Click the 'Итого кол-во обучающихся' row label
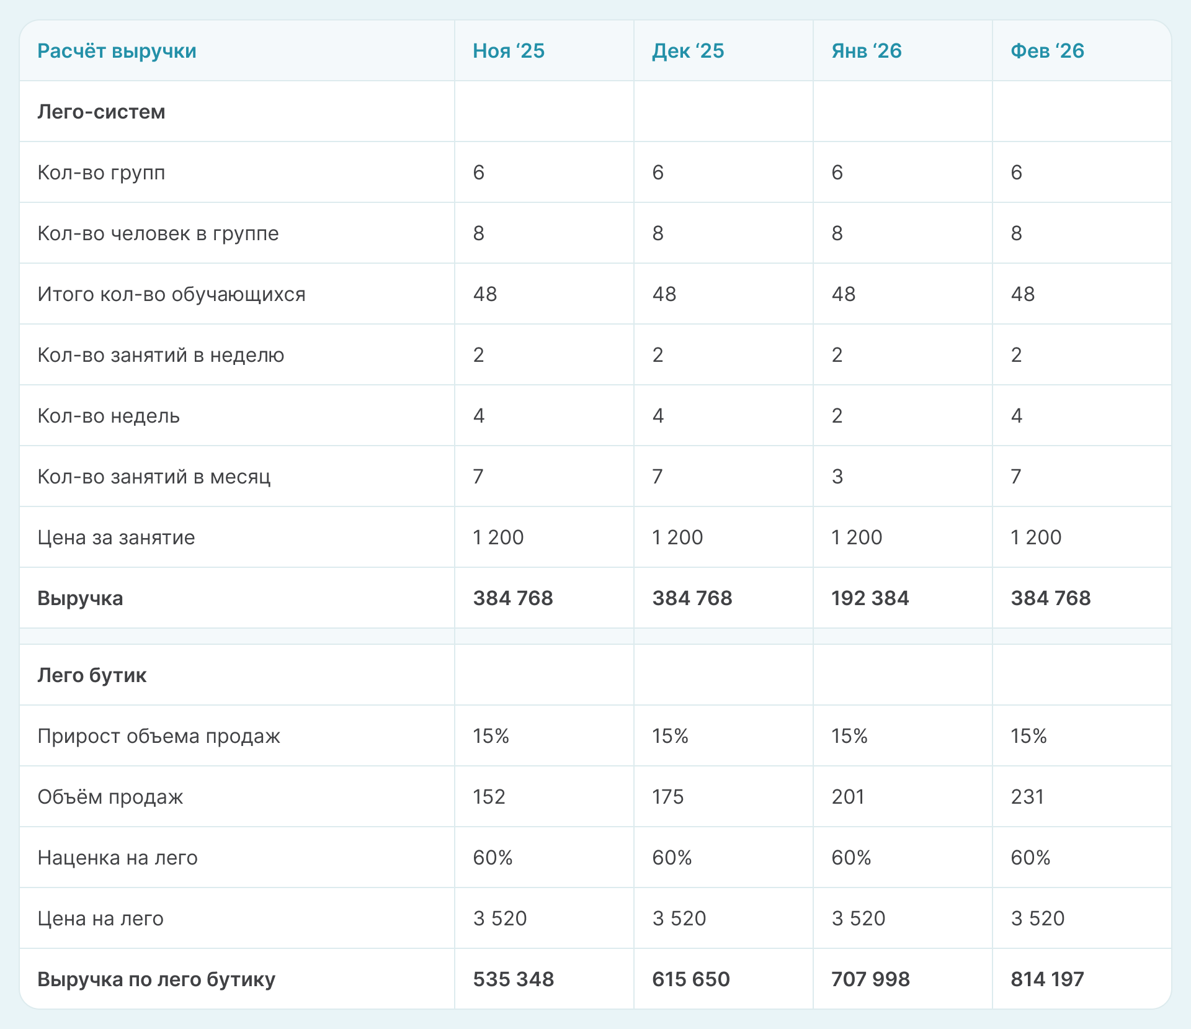This screenshot has width=1191, height=1029. pyautogui.click(x=171, y=294)
